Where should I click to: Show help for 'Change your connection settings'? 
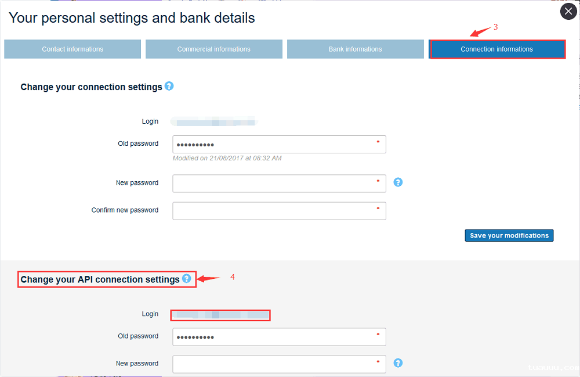tap(169, 86)
